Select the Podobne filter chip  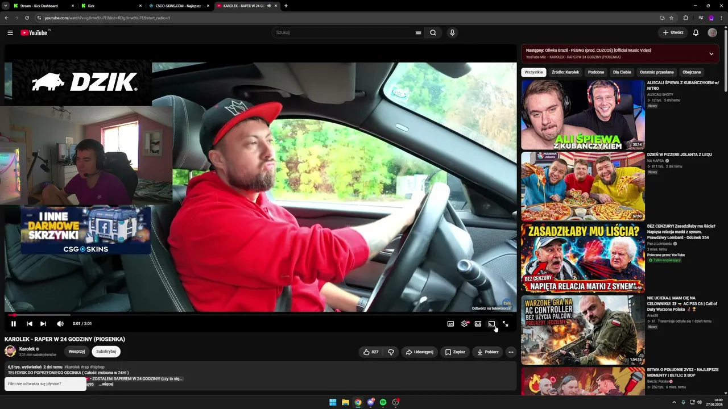[x=596, y=72]
